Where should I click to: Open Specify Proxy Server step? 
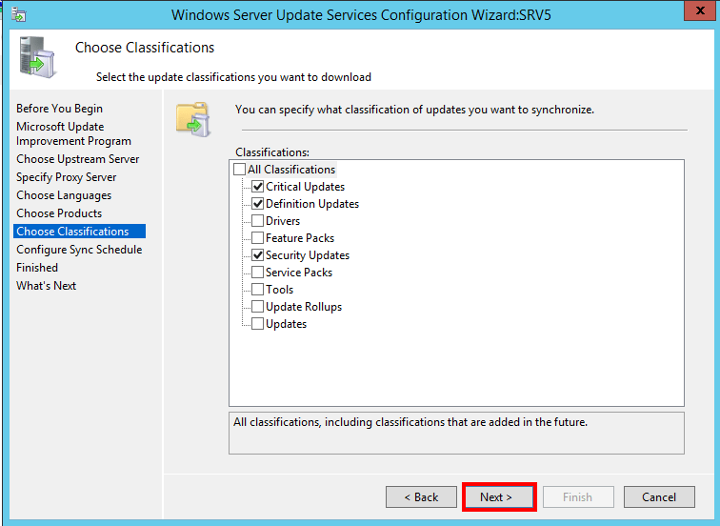pyautogui.click(x=66, y=177)
